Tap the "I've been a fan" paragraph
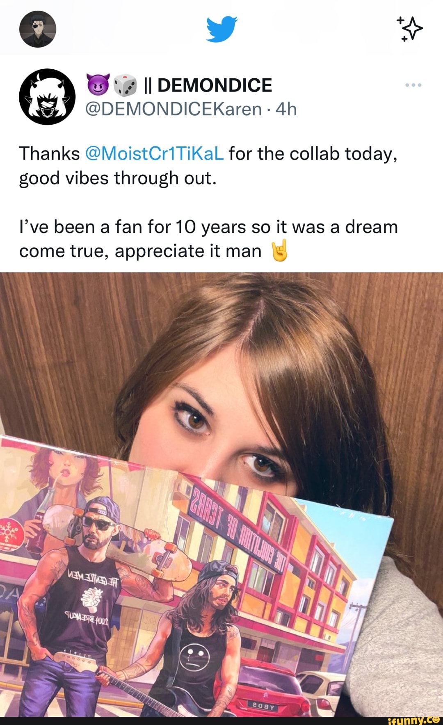Screen dimensions: 443x725 (x=208, y=239)
